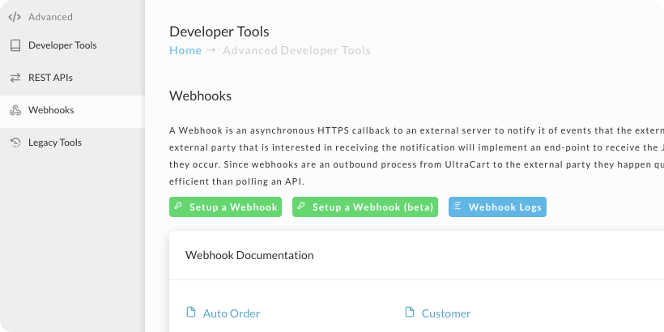Open the Customer documentation link
The width and height of the screenshot is (664, 332).
pos(446,313)
